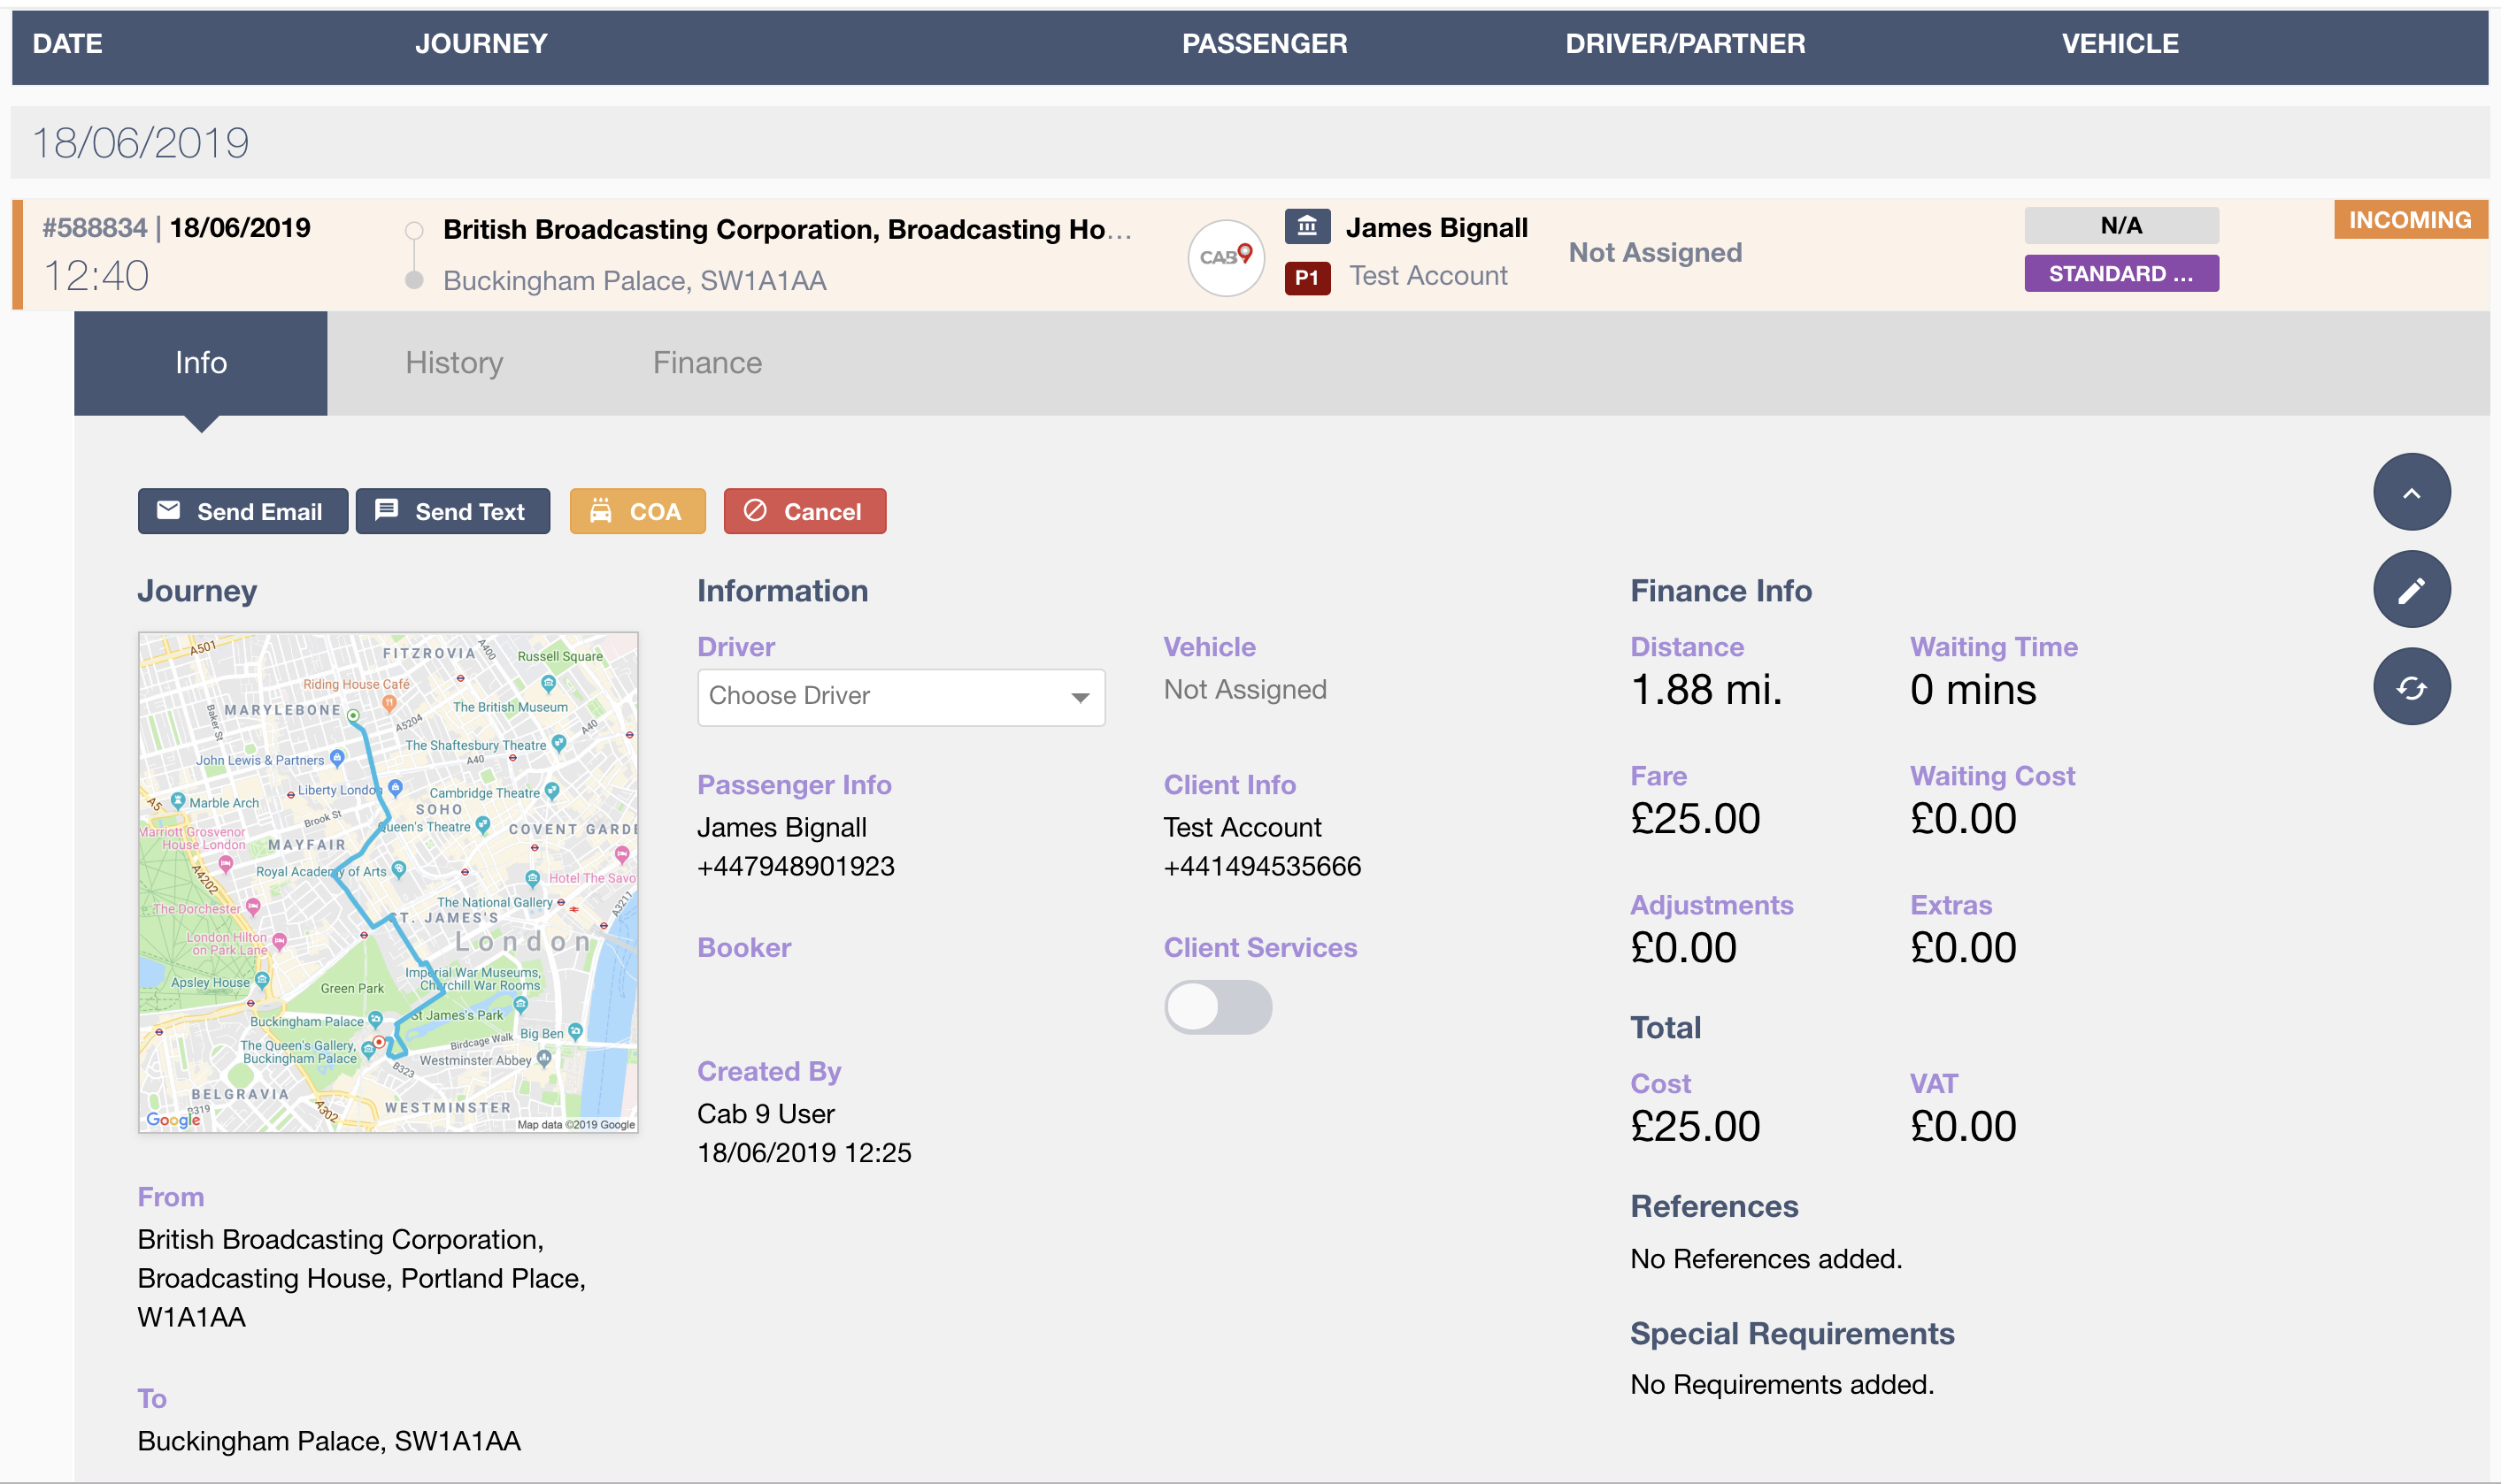Click the To address Buckingham Palace, SW1A1AA

tap(329, 1441)
